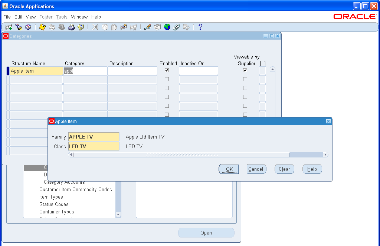
Task: Click the Structure Name field Apple Item
Action: (x=36, y=71)
